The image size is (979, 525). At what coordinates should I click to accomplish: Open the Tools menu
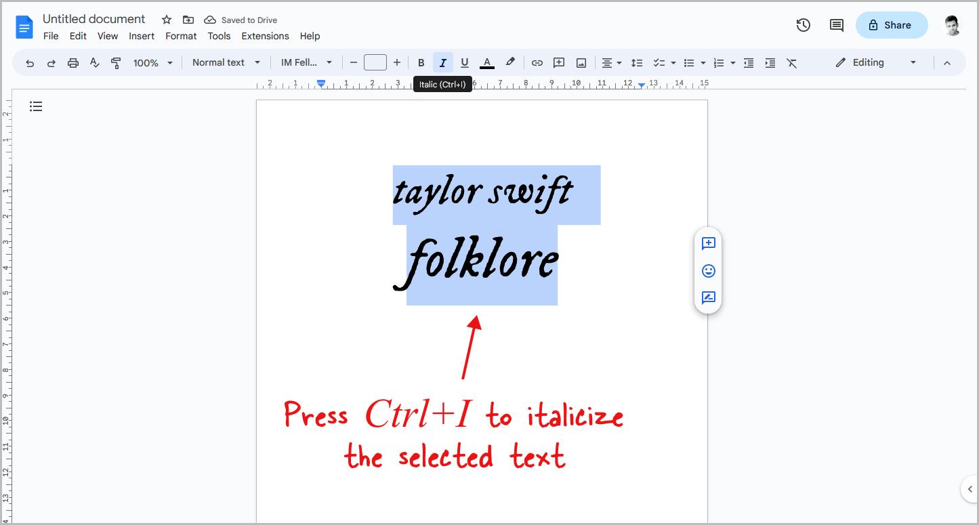219,36
